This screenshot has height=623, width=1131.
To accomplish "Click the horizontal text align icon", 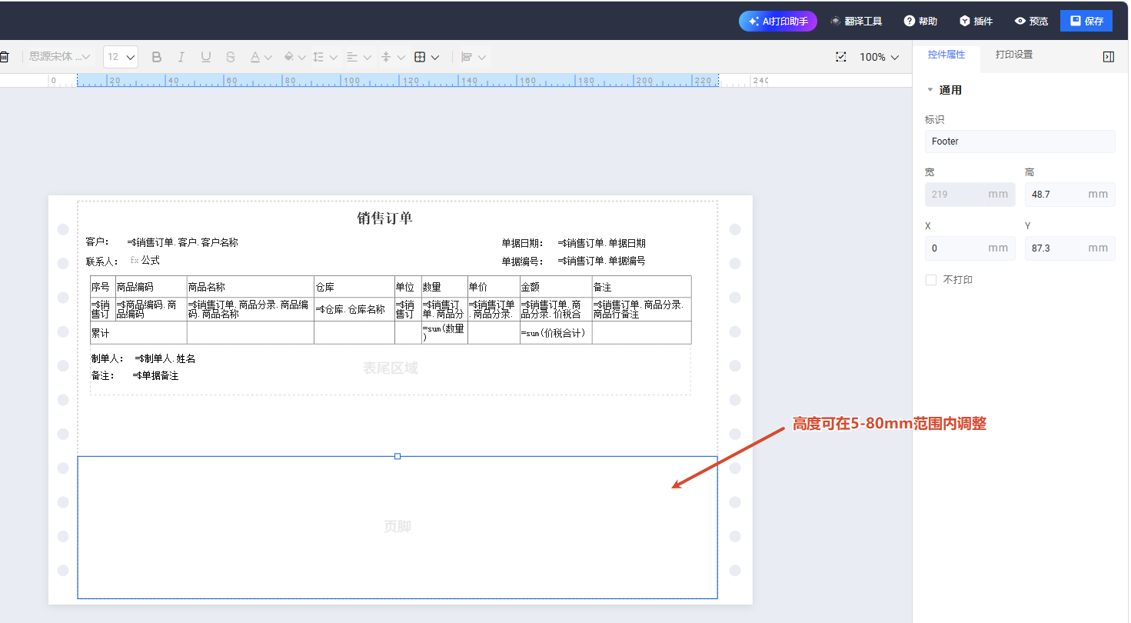I will click(352, 57).
